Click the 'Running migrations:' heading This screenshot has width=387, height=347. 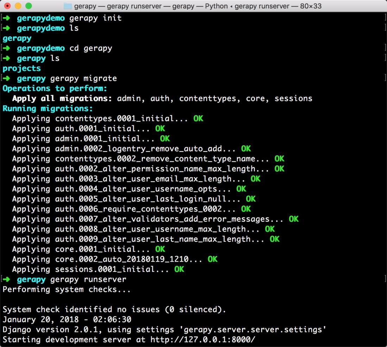point(47,109)
